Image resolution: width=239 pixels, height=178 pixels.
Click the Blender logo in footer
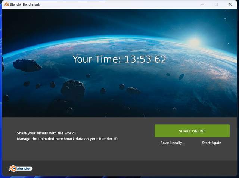[x=21, y=168]
